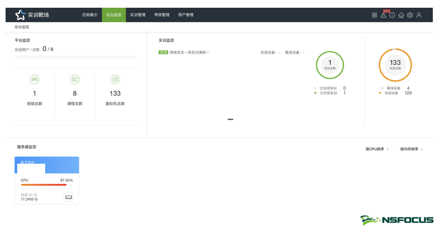Viewport: 447px width, 229px height.
Task: Click the 实训靶场 star logo
Action: 21,15
